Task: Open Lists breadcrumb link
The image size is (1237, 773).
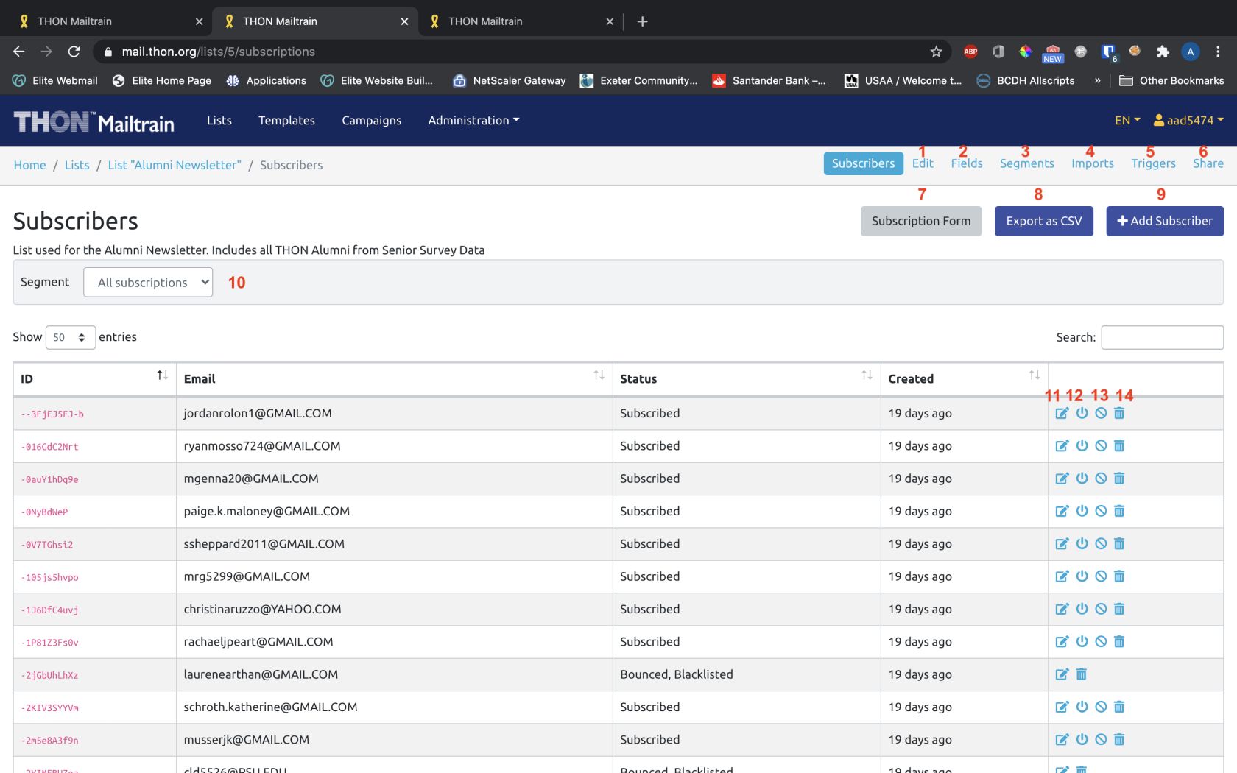Action: pyautogui.click(x=77, y=165)
